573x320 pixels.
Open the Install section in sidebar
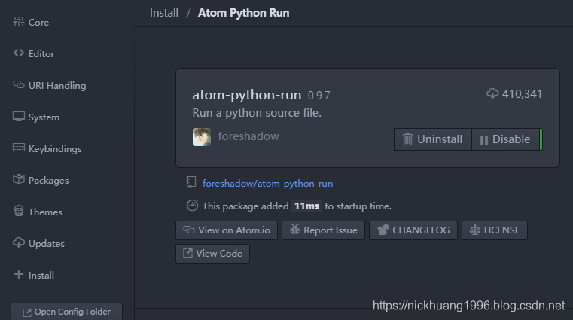pyautogui.click(x=34, y=275)
